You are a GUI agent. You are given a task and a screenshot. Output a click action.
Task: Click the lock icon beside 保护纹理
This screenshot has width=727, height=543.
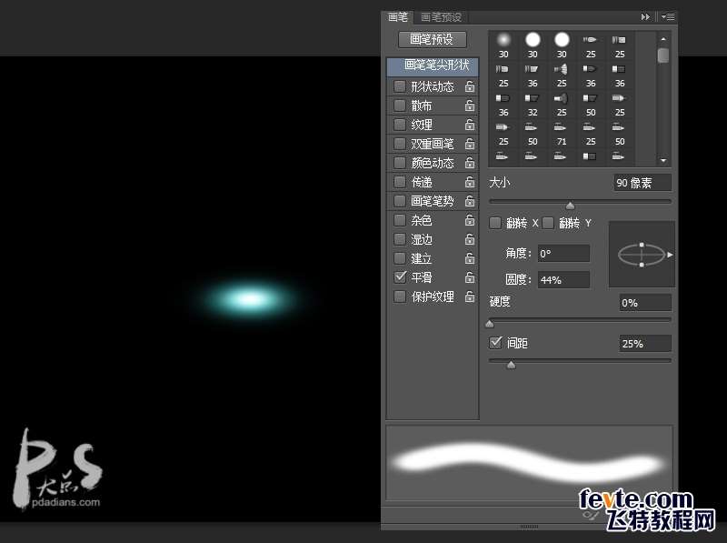click(x=470, y=297)
